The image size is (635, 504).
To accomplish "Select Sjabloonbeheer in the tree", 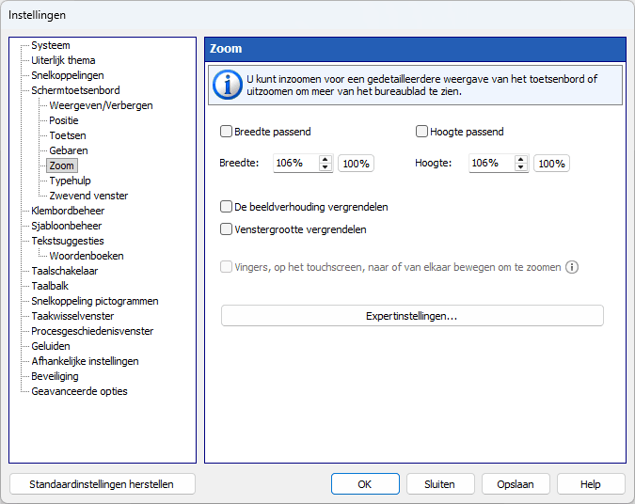I will coord(67,226).
